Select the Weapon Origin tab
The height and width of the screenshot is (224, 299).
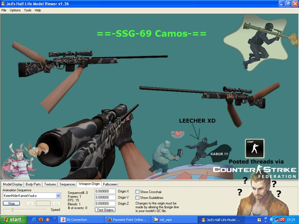(89, 184)
